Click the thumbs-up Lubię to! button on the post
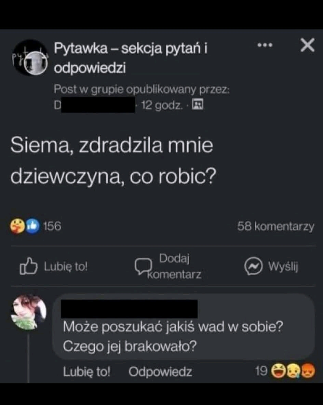Image resolution: width=323 pixels, height=405 pixels. click(x=53, y=266)
